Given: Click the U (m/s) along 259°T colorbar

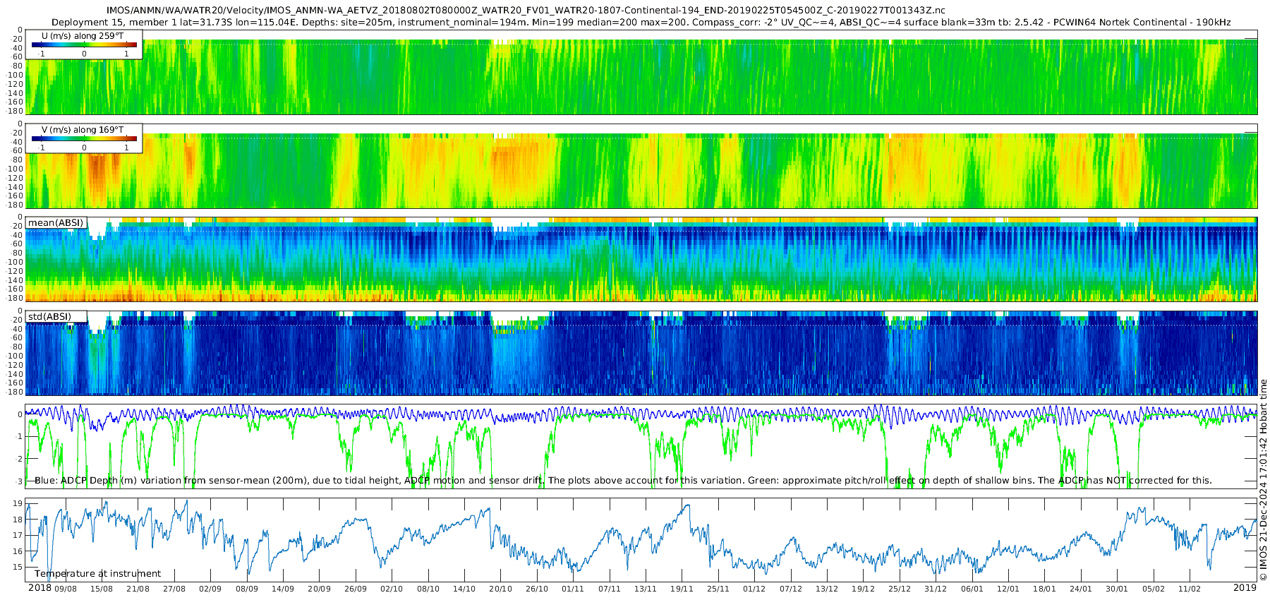Looking at the screenshot, I should click(x=84, y=44).
